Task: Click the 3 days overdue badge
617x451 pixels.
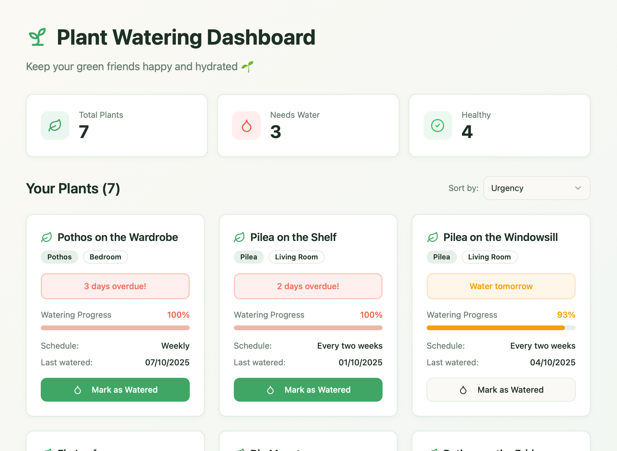Action: click(x=115, y=286)
